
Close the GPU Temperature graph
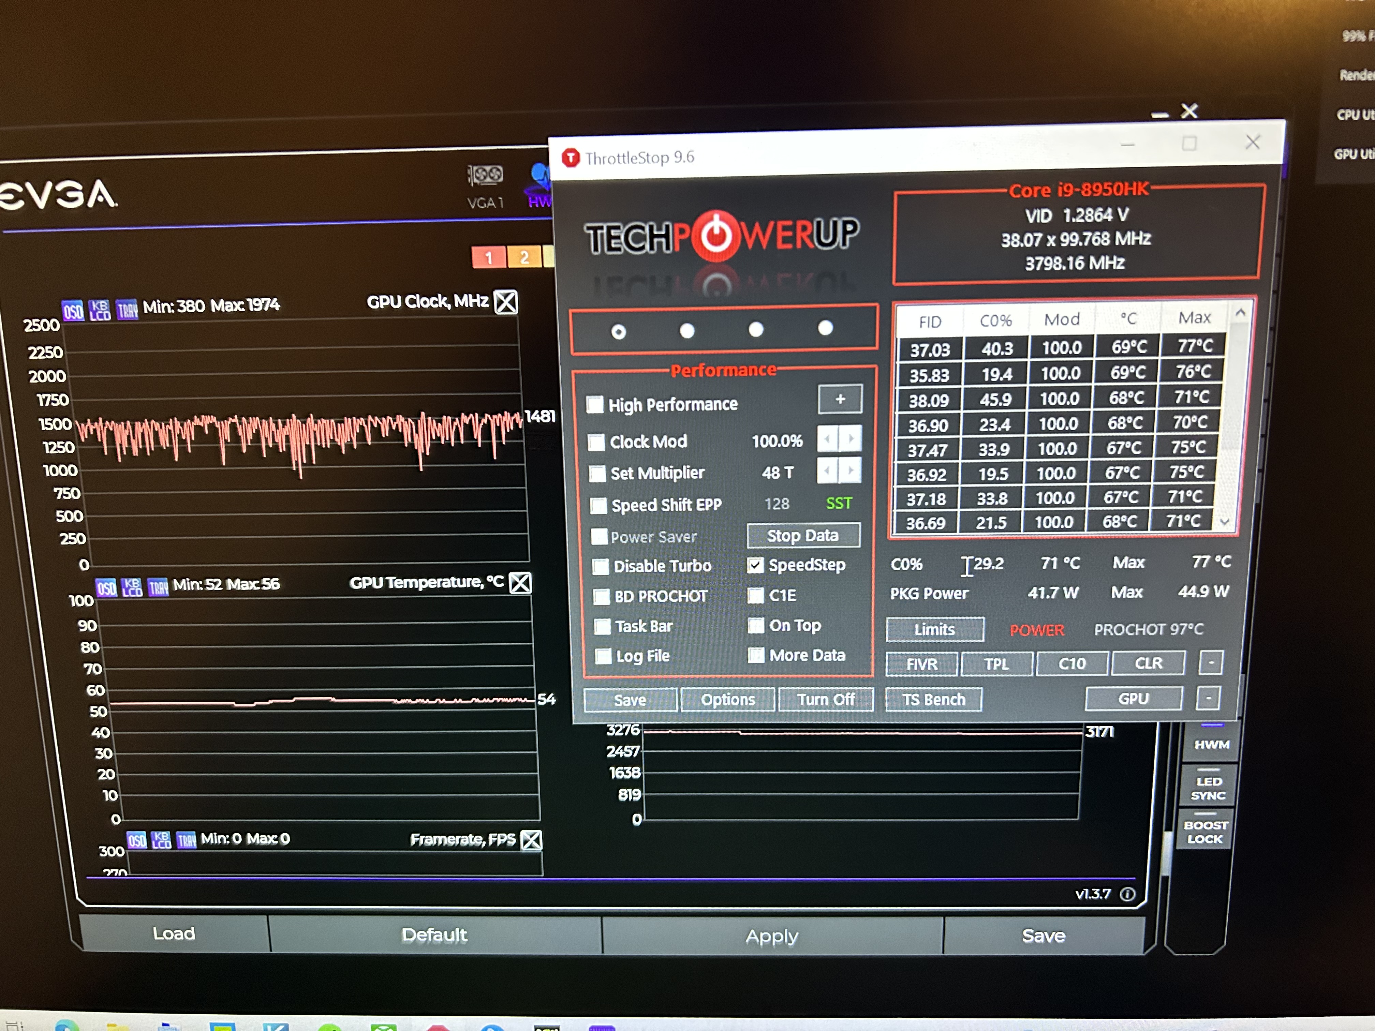[x=520, y=583]
